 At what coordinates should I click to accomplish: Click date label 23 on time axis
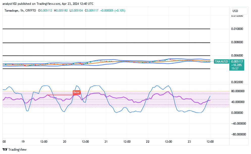pyautogui.click(x=189, y=142)
